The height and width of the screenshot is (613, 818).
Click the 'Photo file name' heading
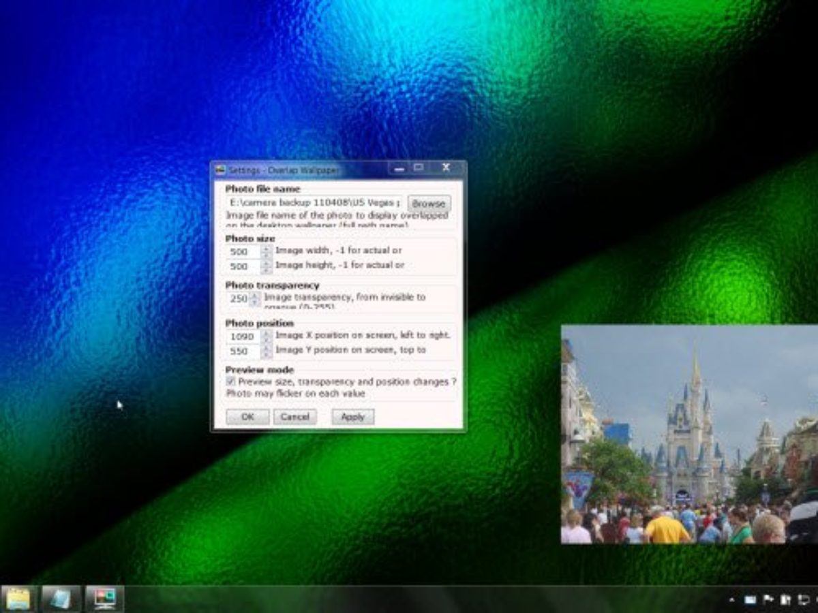point(263,189)
